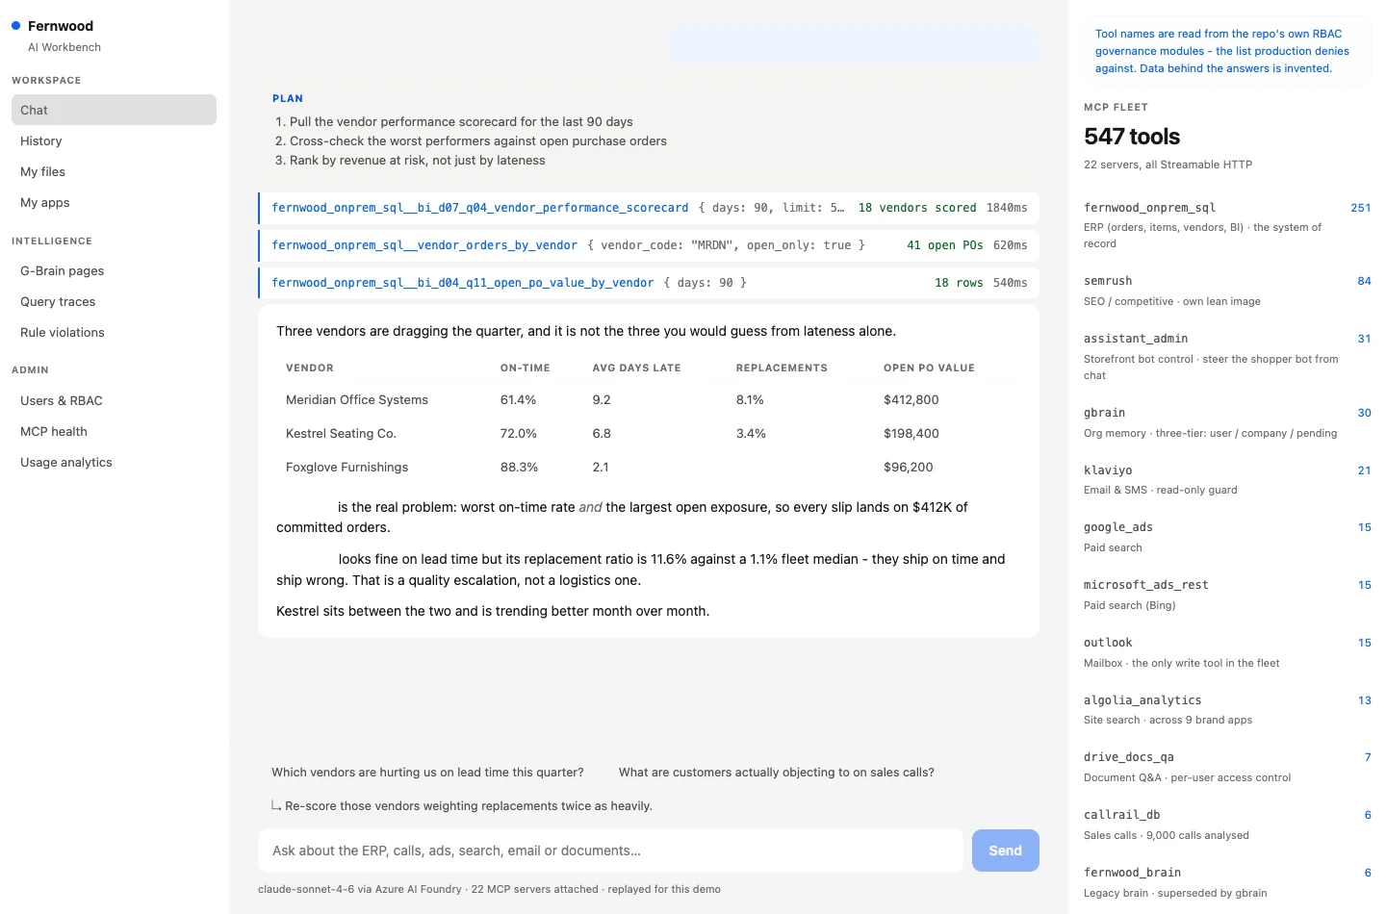Viewport: 1386px width, 914px height.
Task: Ask which vendors are hurting lead time
Action: 427,772
